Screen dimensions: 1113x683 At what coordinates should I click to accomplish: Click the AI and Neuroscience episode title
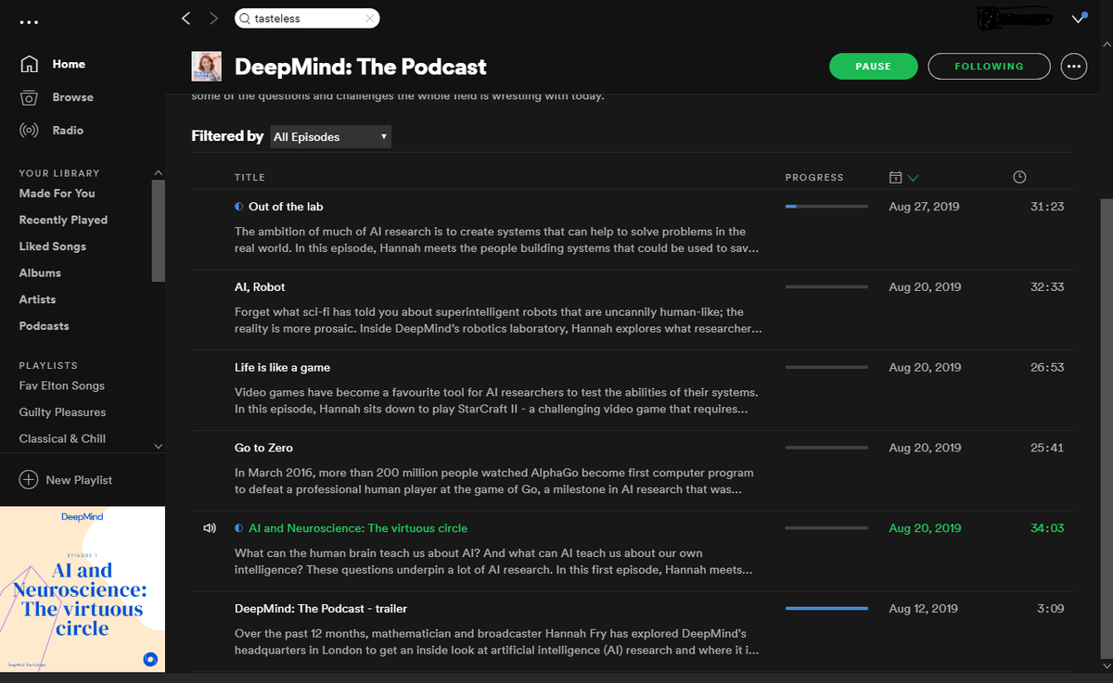tap(358, 528)
